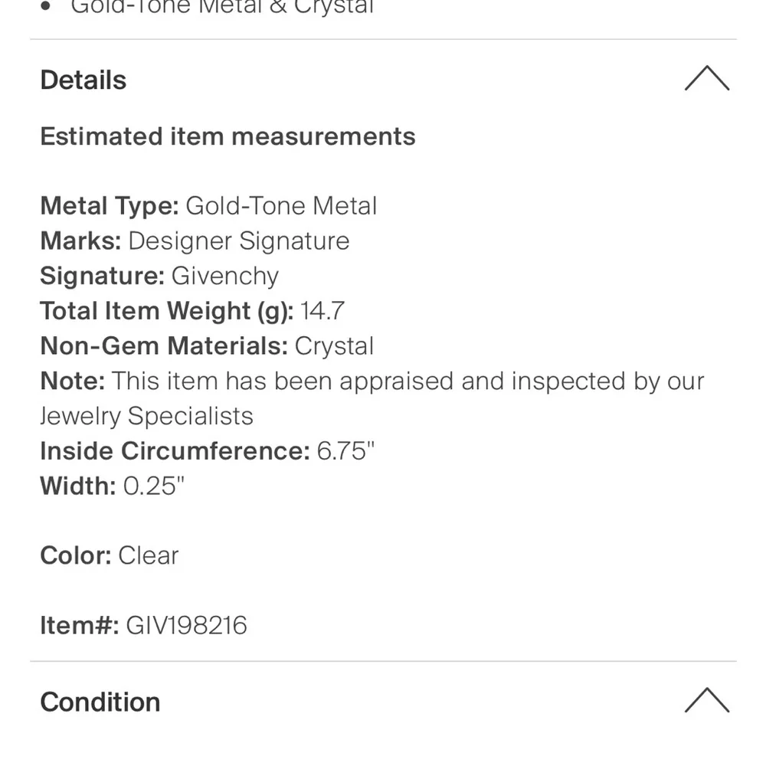The height and width of the screenshot is (766, 766).
Task: Click the Jewelry Specialists text
Action: click(x=146, y=416)
